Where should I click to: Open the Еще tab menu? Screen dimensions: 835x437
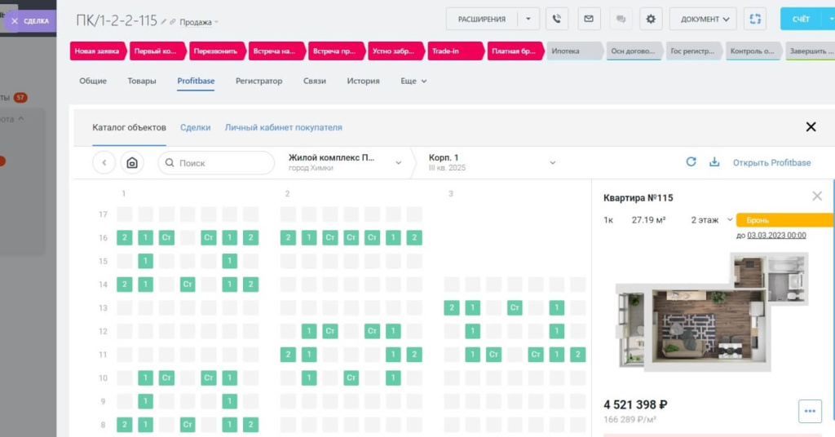(x=413, y=82)
